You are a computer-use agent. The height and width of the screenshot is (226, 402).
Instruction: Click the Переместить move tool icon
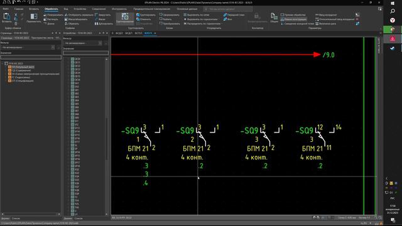click(x=33, y=18)
